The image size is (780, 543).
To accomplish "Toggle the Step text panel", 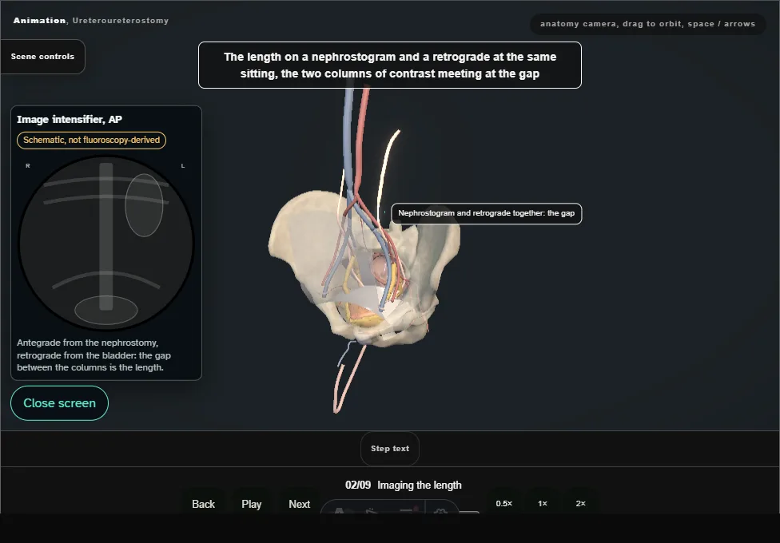I will (x=390, y=449).
